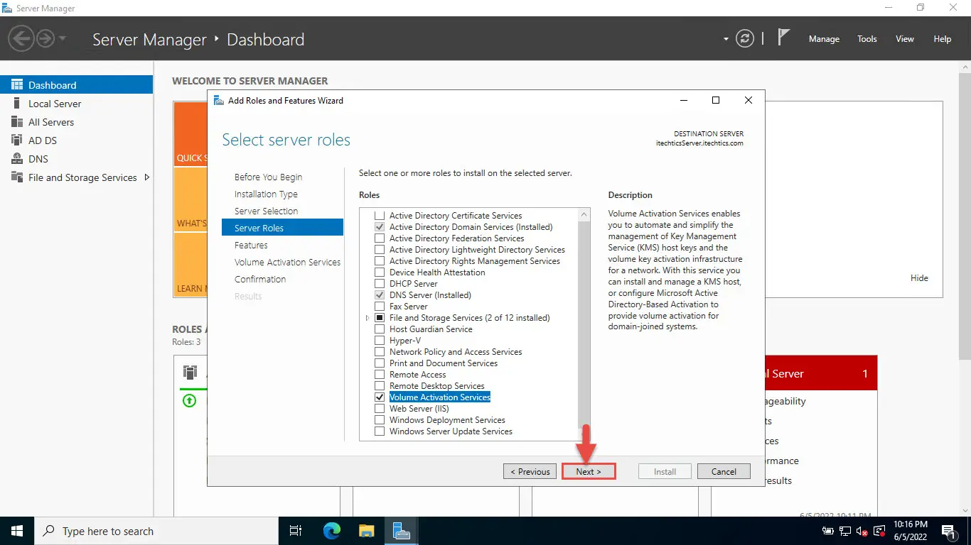This screenshot has height=545, width=971.
Task: Open the Manage menu
Action: click(824, 39)
